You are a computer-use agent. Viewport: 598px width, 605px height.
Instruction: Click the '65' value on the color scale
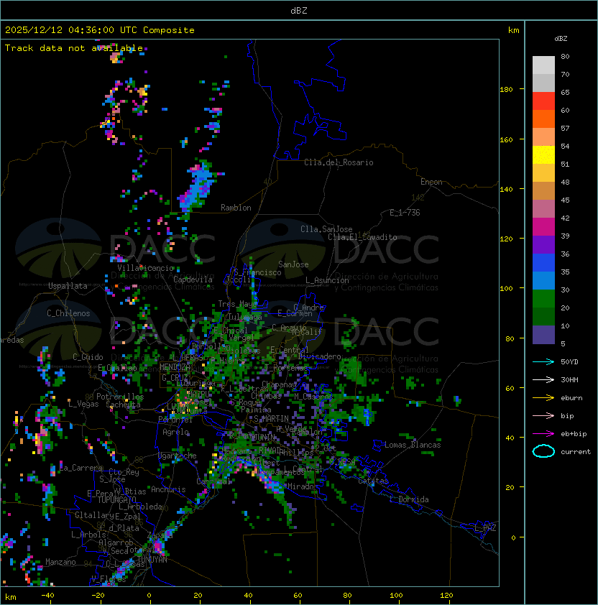pyautogui.click(x=565, y=92)
